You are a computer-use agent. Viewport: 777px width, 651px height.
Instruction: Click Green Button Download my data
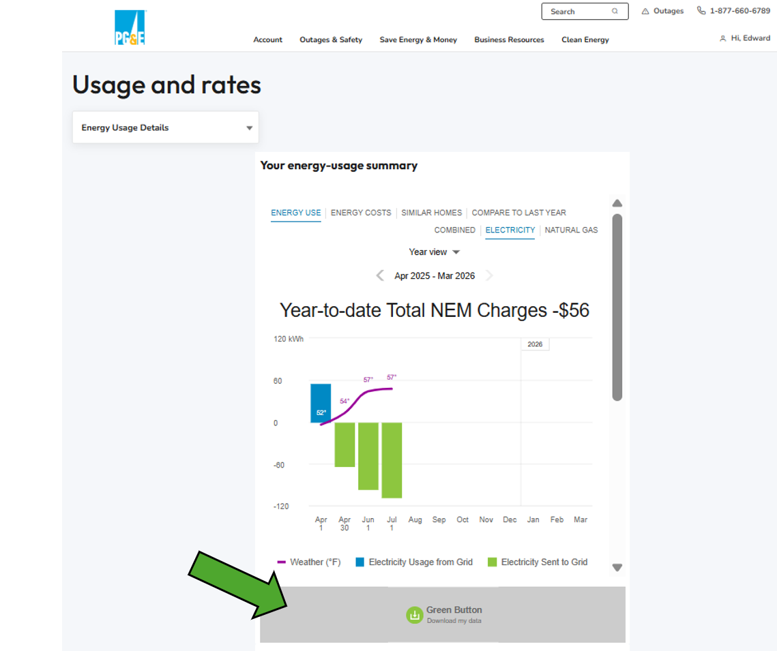[443, 615]
